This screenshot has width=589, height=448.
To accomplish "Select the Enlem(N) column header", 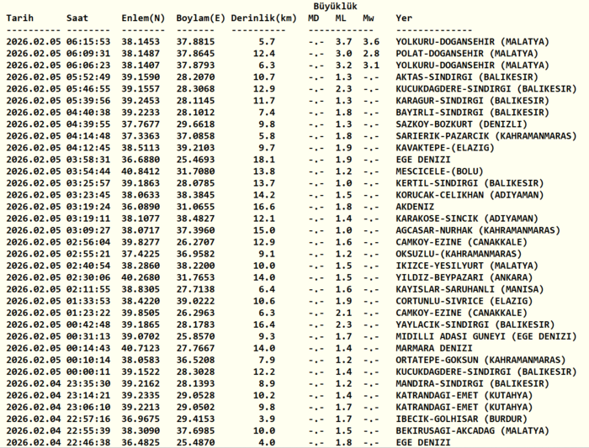I will 144,18.
